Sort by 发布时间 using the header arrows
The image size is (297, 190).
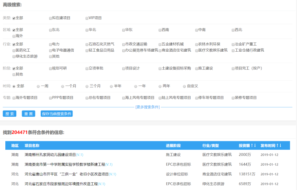click(x=279, y=145)
